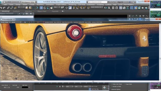Open the Layer Explorer toggle icon
Image resolution: width=161 pixels, height=91 pixels.
click(x=117, y=8)
